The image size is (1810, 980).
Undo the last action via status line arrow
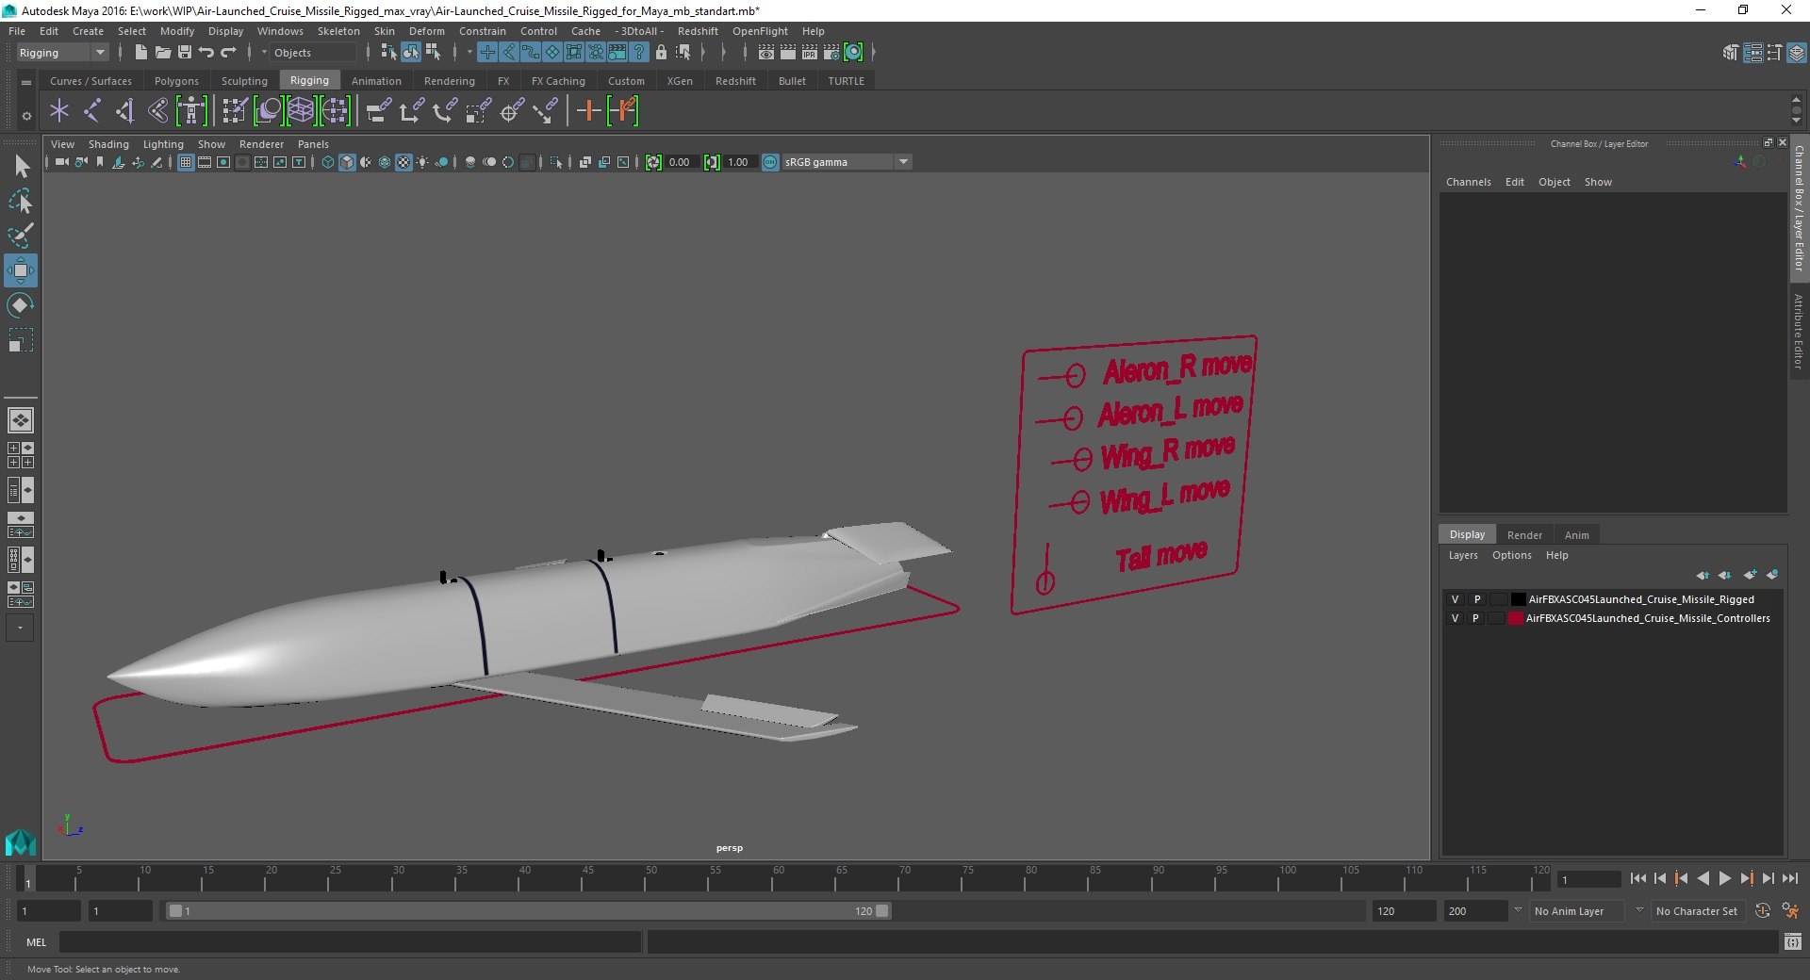pos(206,53)
